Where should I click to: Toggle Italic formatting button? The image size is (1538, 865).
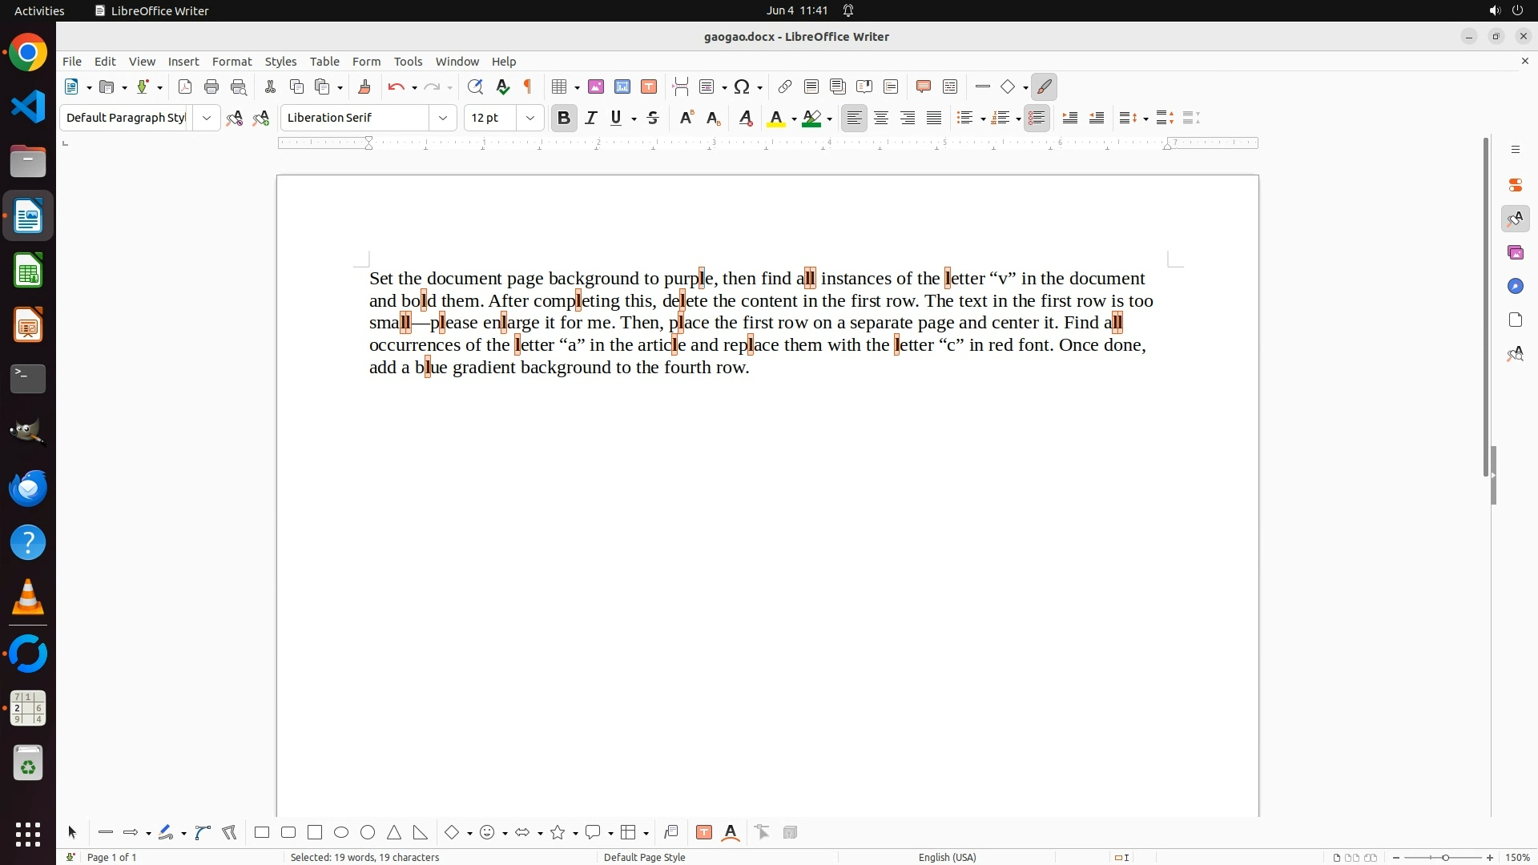(591, 118)
